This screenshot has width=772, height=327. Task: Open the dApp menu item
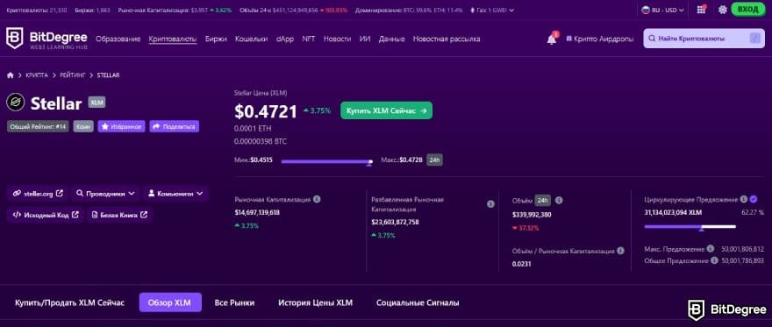point(285,39)
